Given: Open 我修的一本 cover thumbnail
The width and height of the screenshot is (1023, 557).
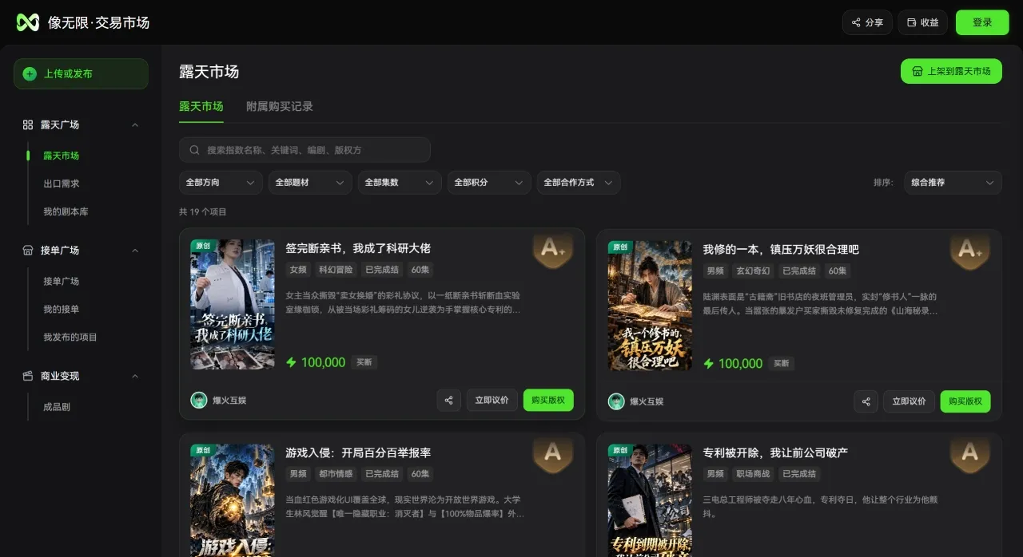Looking at the screenshot, I should coord(650,306).
